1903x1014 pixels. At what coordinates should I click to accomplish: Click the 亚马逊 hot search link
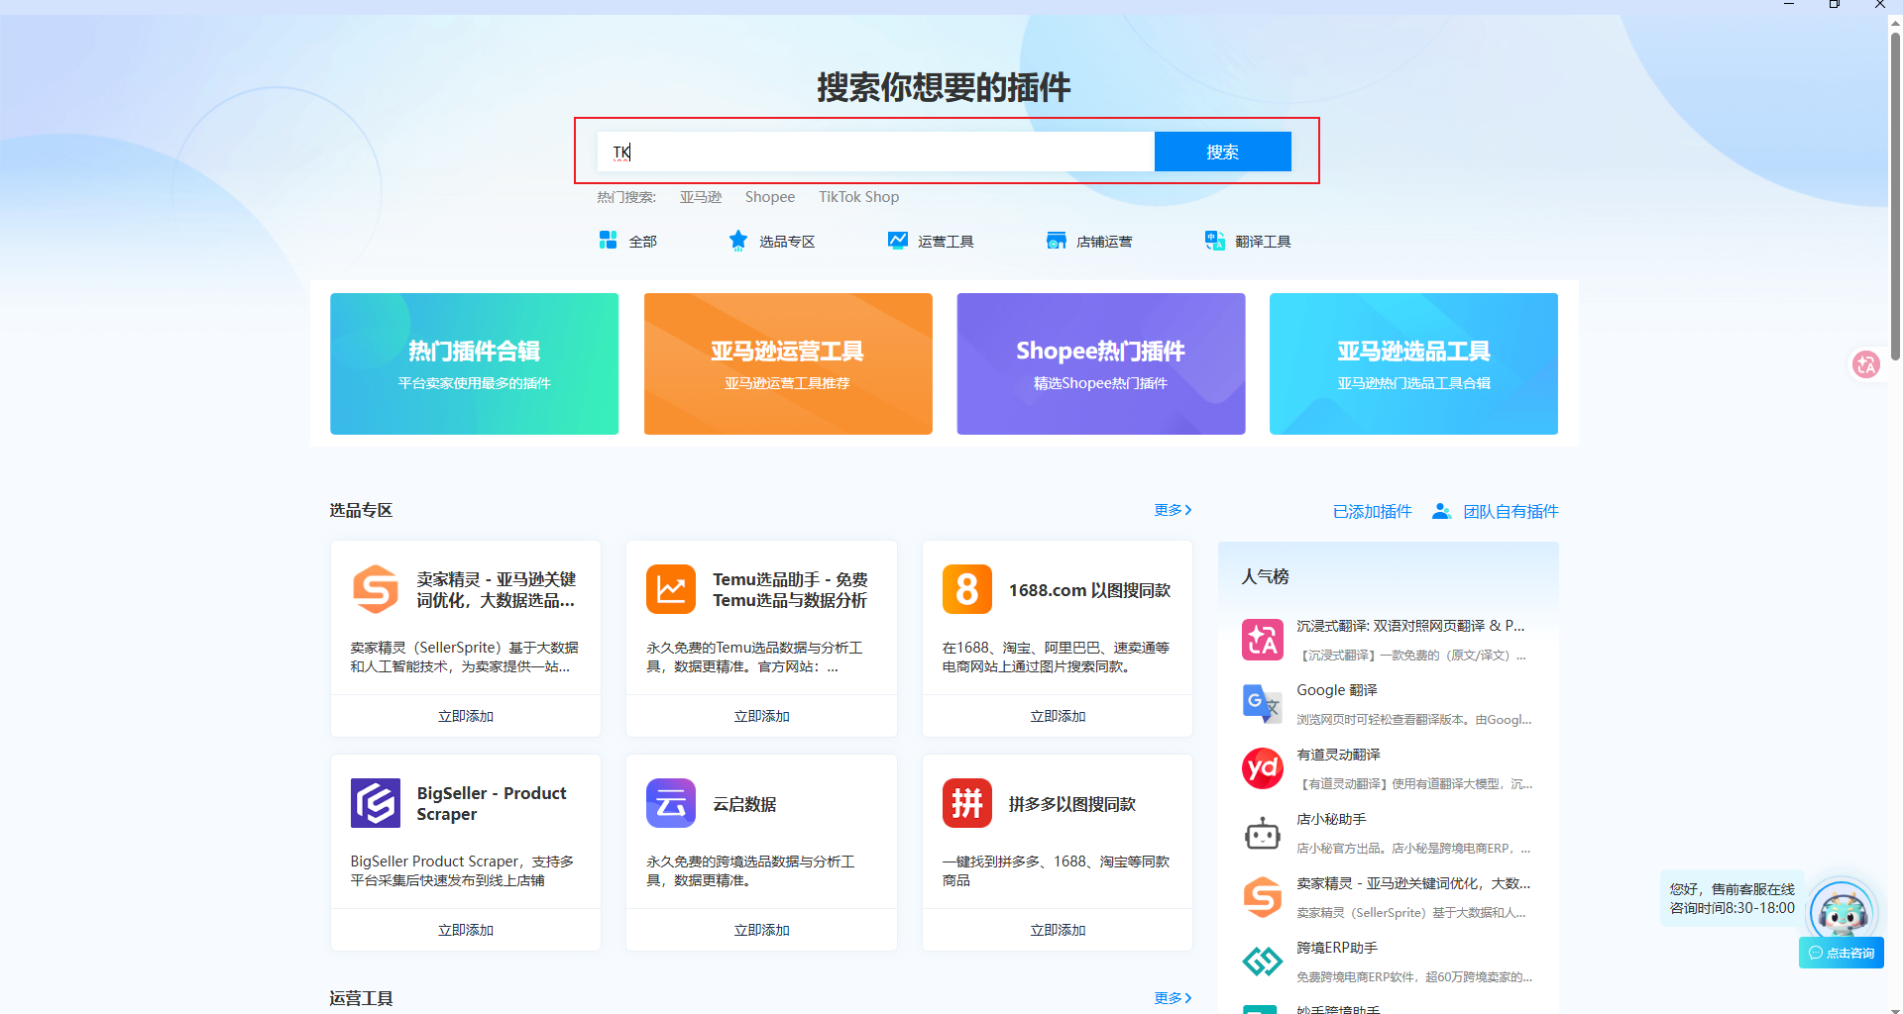coord(701,197)
